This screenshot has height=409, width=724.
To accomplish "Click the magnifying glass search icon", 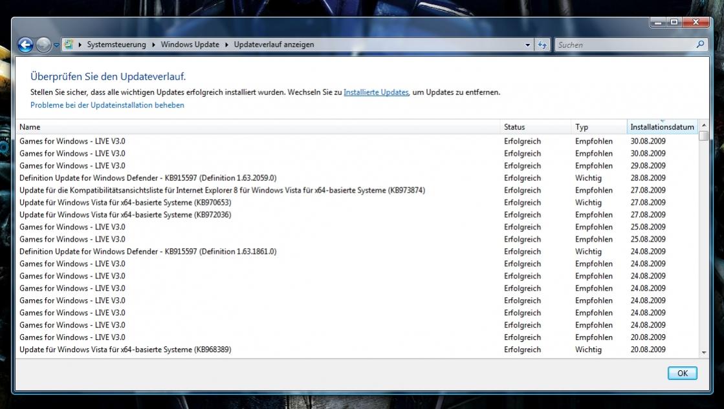I will [x=700, y=45].
